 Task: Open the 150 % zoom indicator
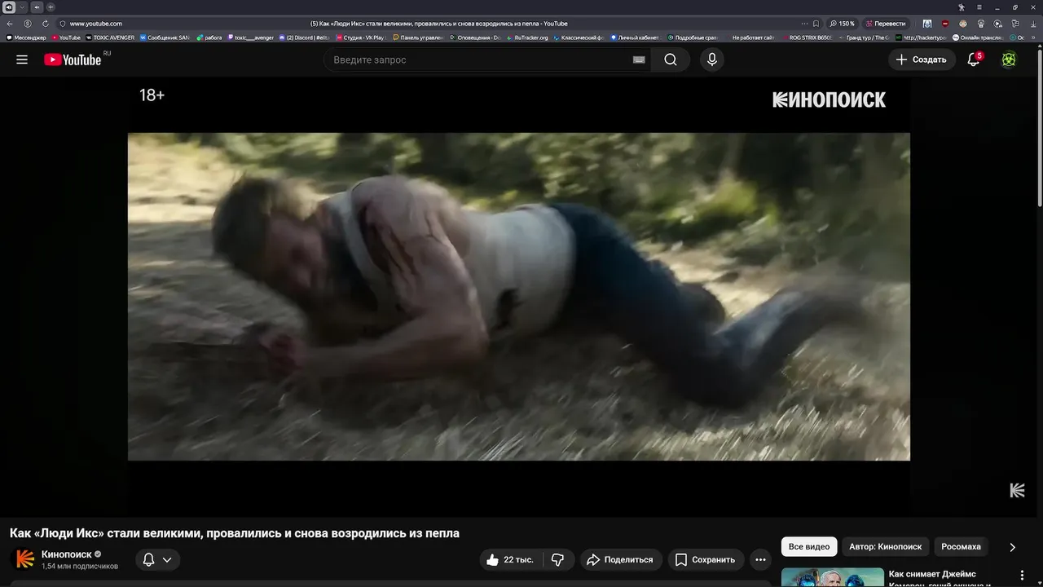coord(843,24)
